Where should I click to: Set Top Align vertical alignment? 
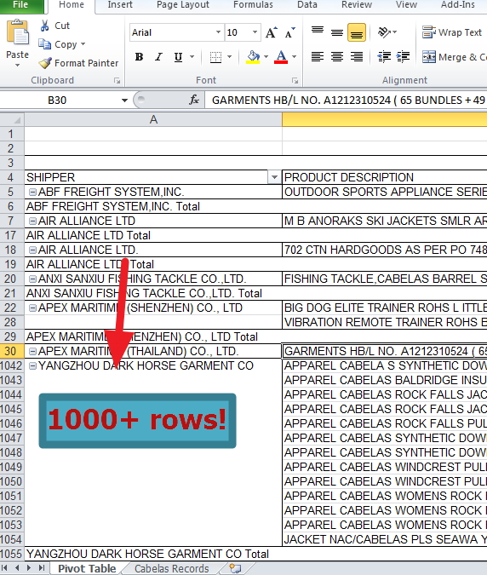(318, 32)
